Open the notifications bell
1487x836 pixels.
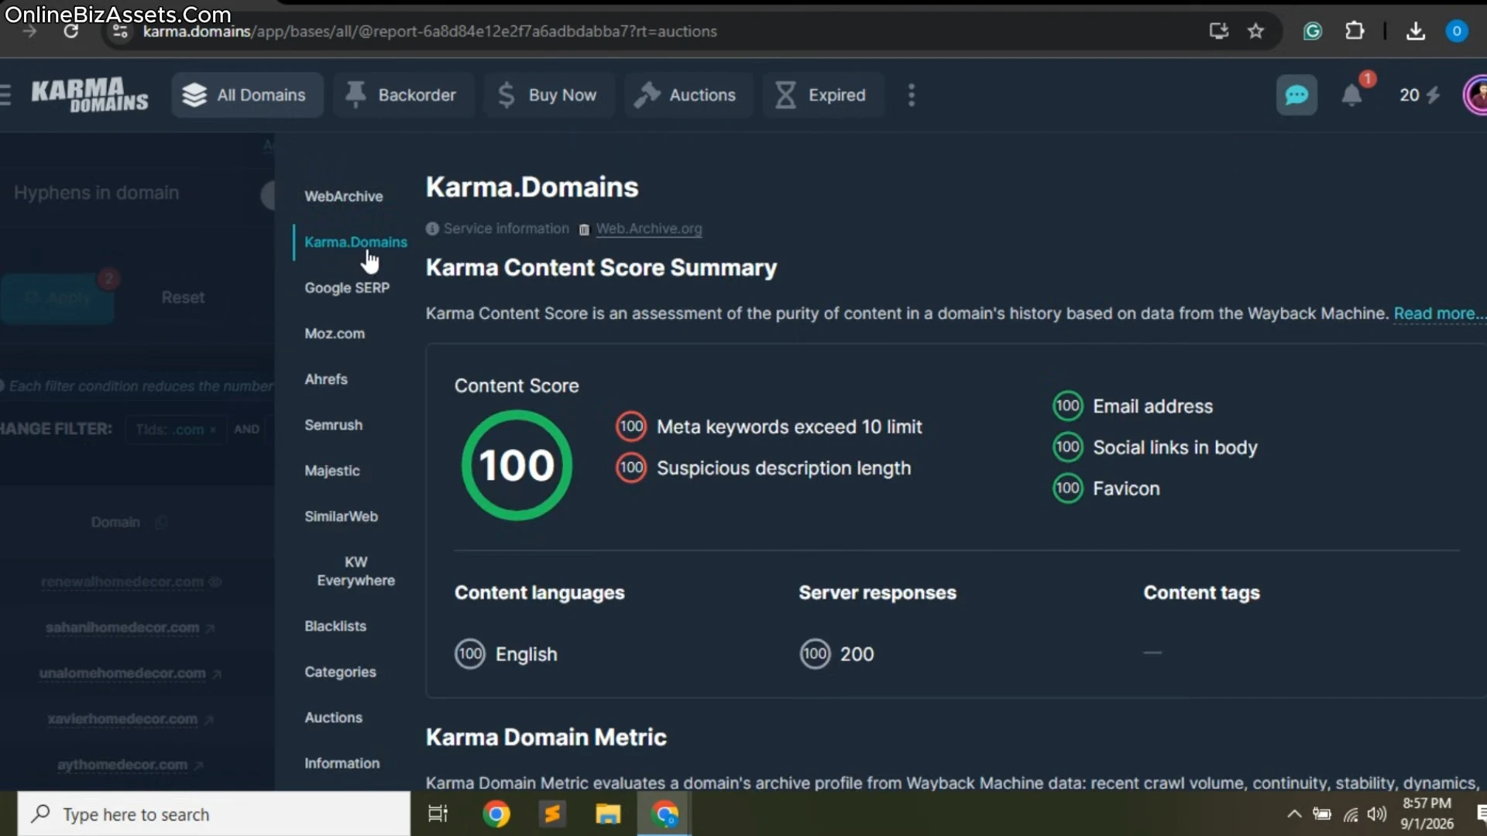click(1352, 95)
